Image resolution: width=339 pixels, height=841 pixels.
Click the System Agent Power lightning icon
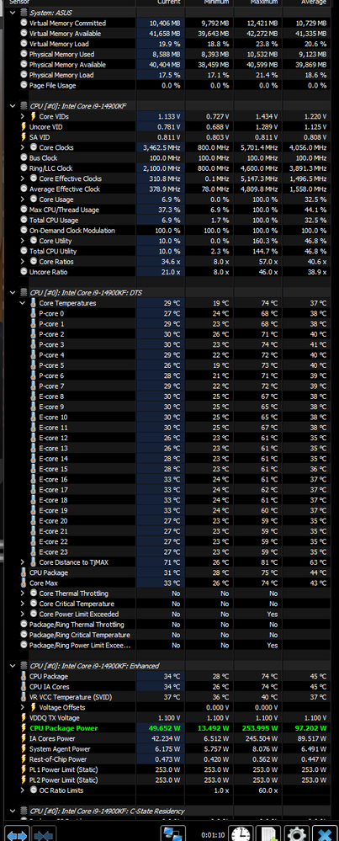[24, 748]
